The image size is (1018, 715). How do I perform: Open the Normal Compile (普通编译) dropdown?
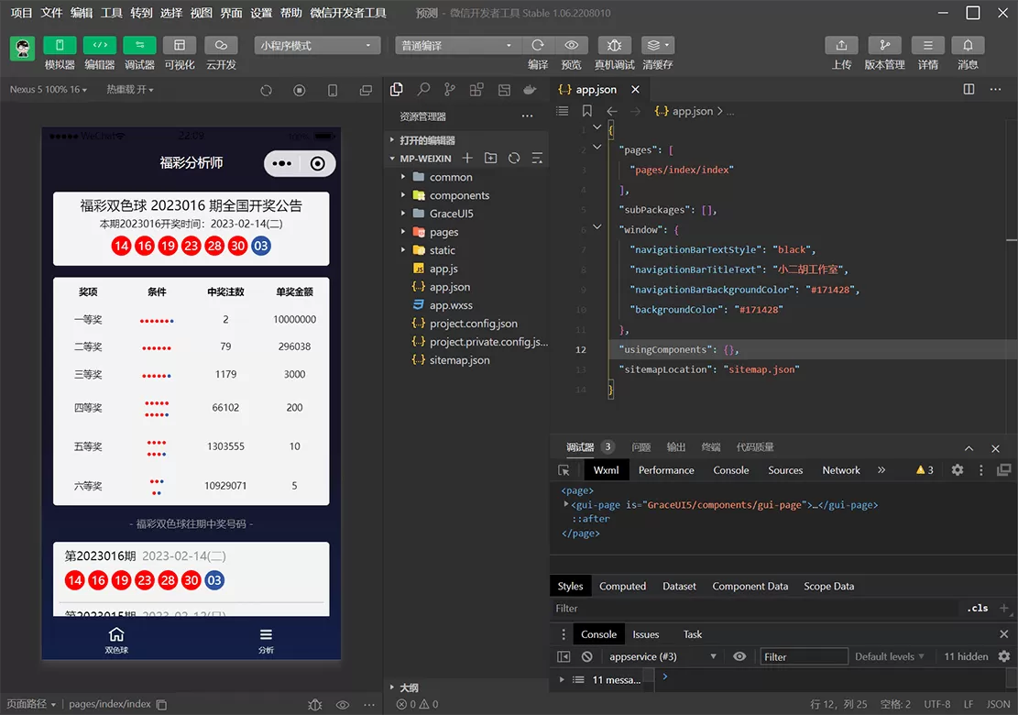(456, 46)
